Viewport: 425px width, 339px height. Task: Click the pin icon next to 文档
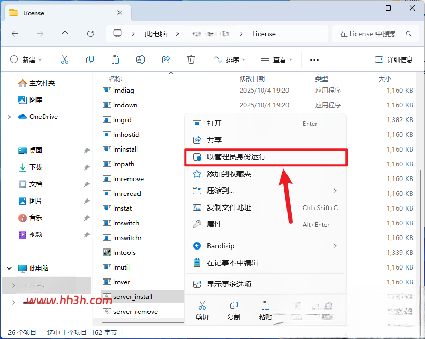86,184
